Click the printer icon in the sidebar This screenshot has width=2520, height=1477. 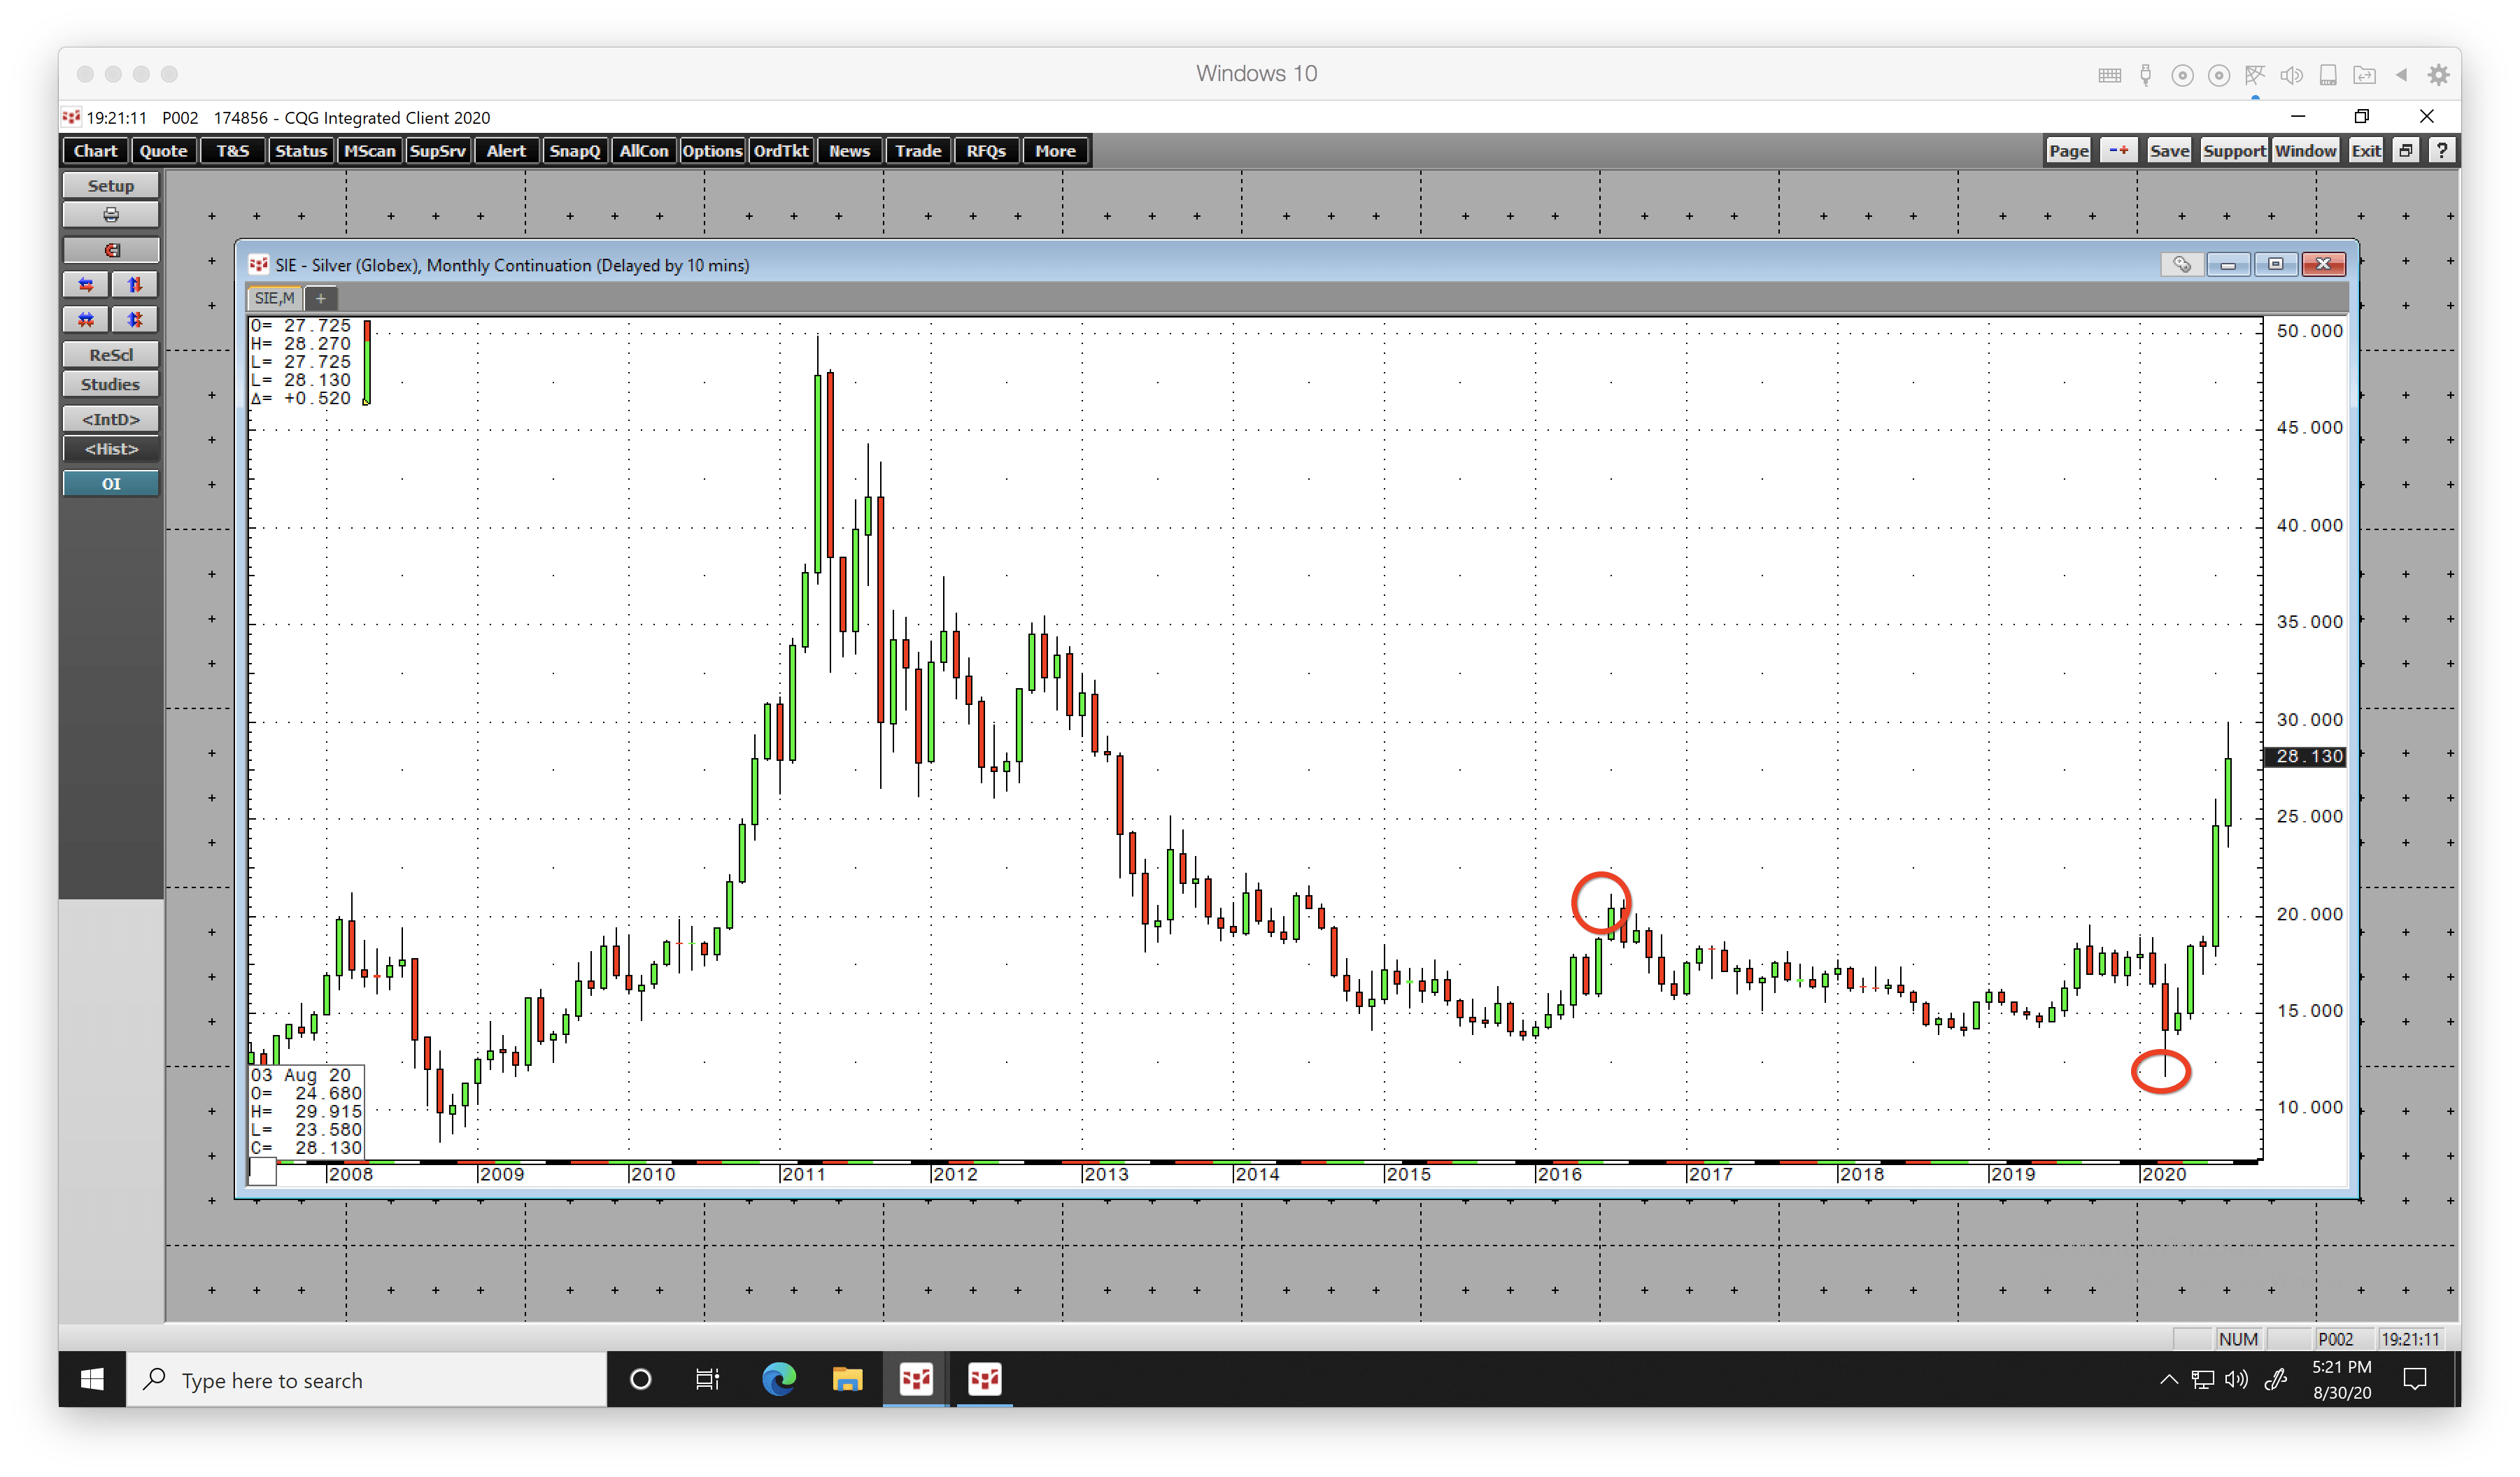(110, 215)
